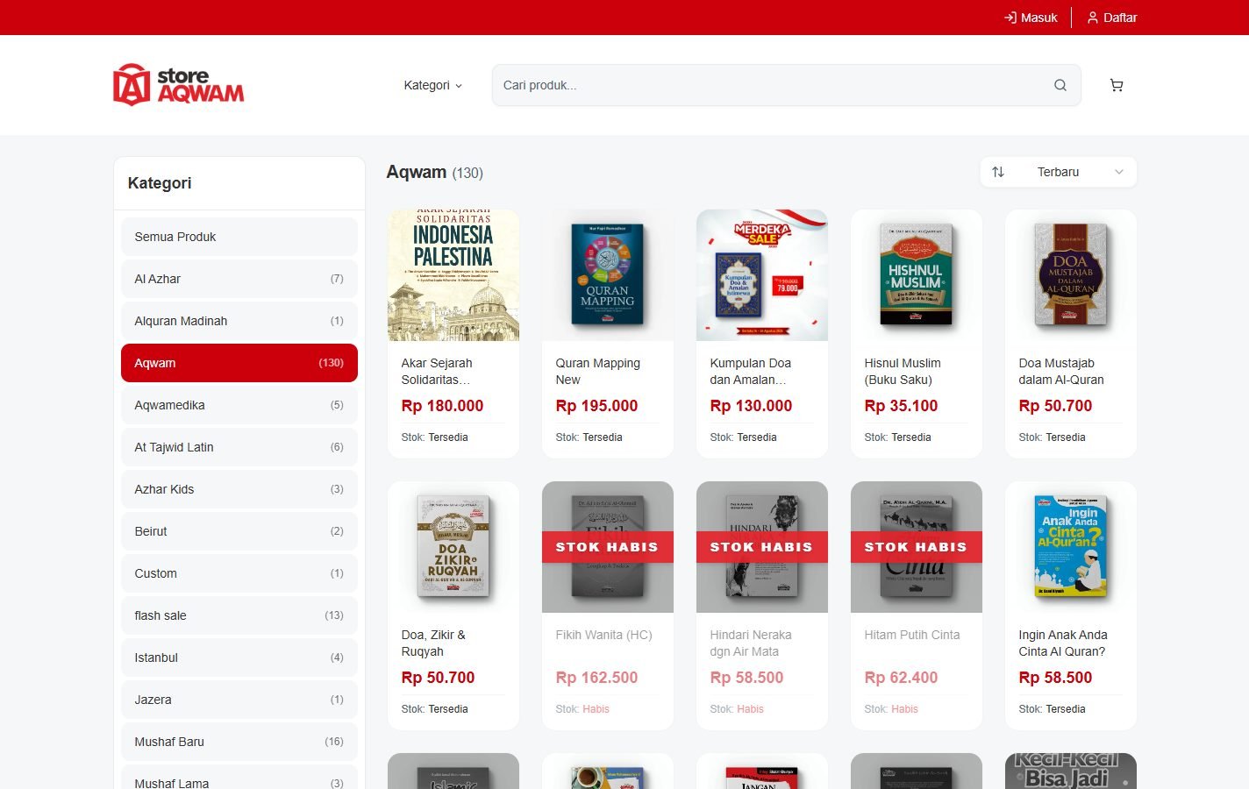The image size is (1249, 789).
Task: Select Al Azhar category
Action: (x=239, y=279)
